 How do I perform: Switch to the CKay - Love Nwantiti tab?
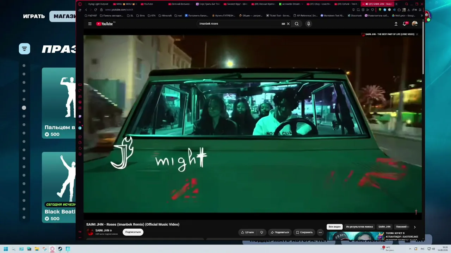pyautogui.click(x=319, y=4)
